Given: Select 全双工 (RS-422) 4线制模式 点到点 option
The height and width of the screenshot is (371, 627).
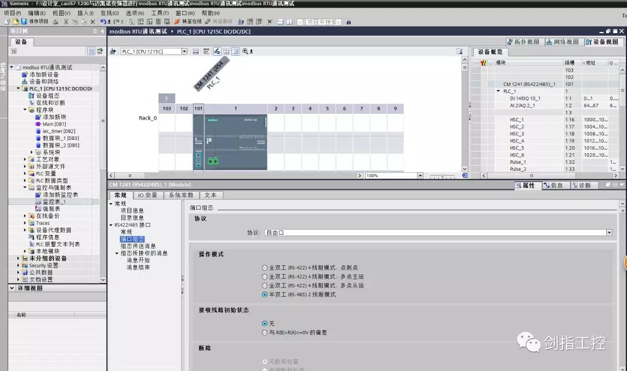Looking at the screenshot, I should click(265, 268).
